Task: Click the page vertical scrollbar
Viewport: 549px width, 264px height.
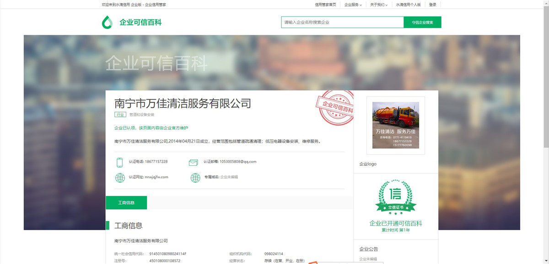Action: click(x=546, y=132)
